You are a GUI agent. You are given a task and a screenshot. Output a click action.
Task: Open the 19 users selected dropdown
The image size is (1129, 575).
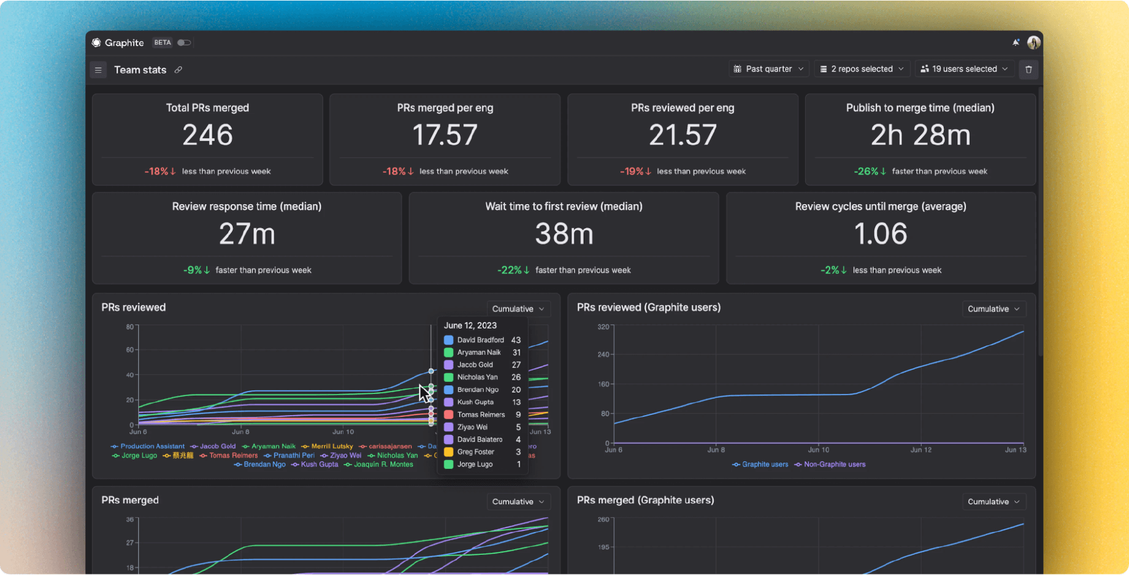pos(964,69)
